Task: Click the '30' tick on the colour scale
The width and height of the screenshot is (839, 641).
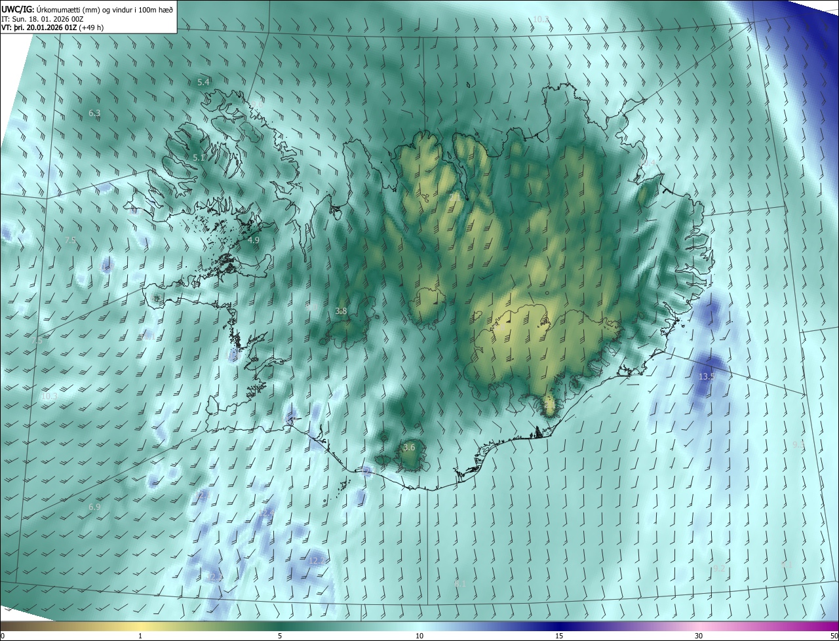Action: point(699,636)
